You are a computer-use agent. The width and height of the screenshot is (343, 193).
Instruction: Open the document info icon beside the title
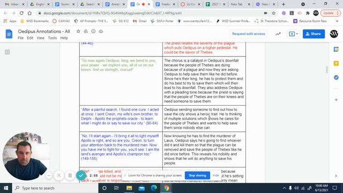coord(93,31)
